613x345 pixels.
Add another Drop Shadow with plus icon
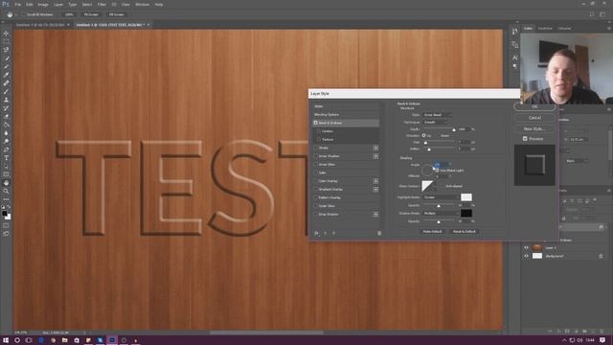[375, 215]
